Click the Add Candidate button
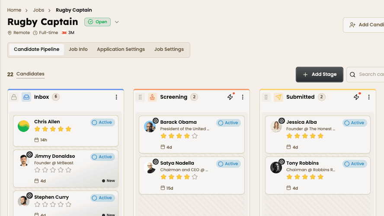Image resolution: width=384 pixels, height=216 pixels. point(364,25)
